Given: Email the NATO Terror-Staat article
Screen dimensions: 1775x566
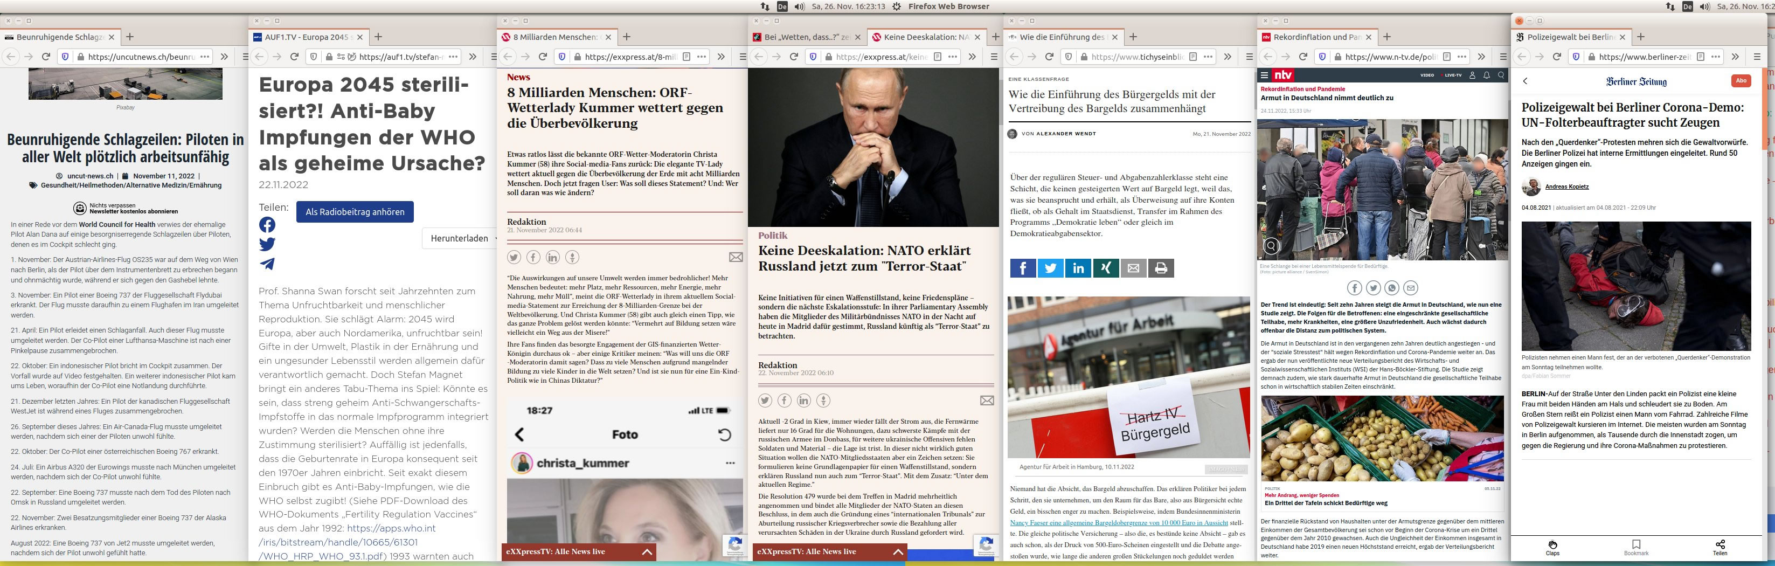Looking at the screenshot, I should click(987, 401).
